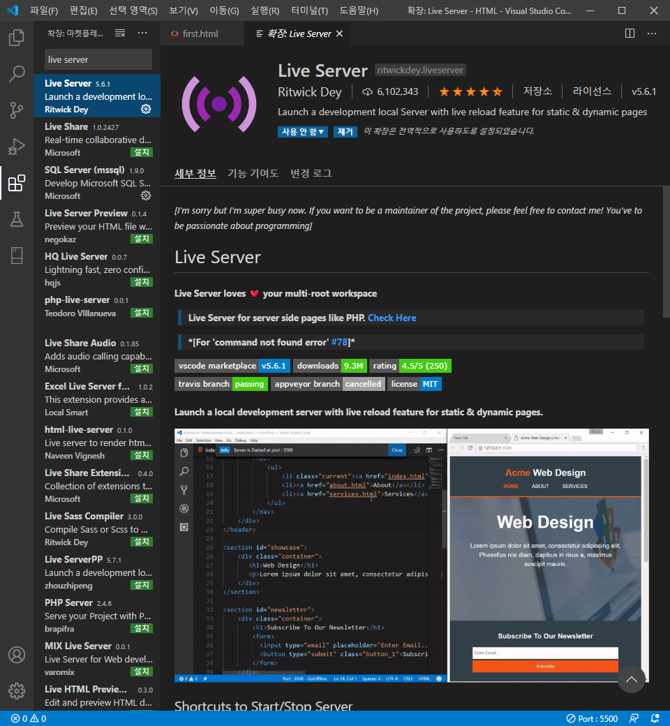Screen dimensions: 670x726
Task: Click the Live Server extension logo
Action: 218,104
